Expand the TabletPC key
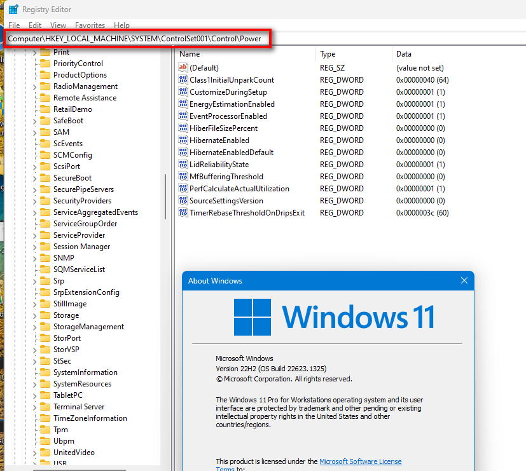This screenshot has height=471, width=526. tap(34, 396)
